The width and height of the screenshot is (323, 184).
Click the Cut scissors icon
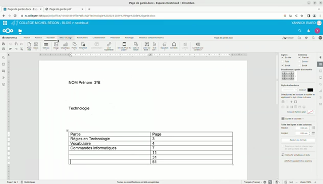(21, 44)
